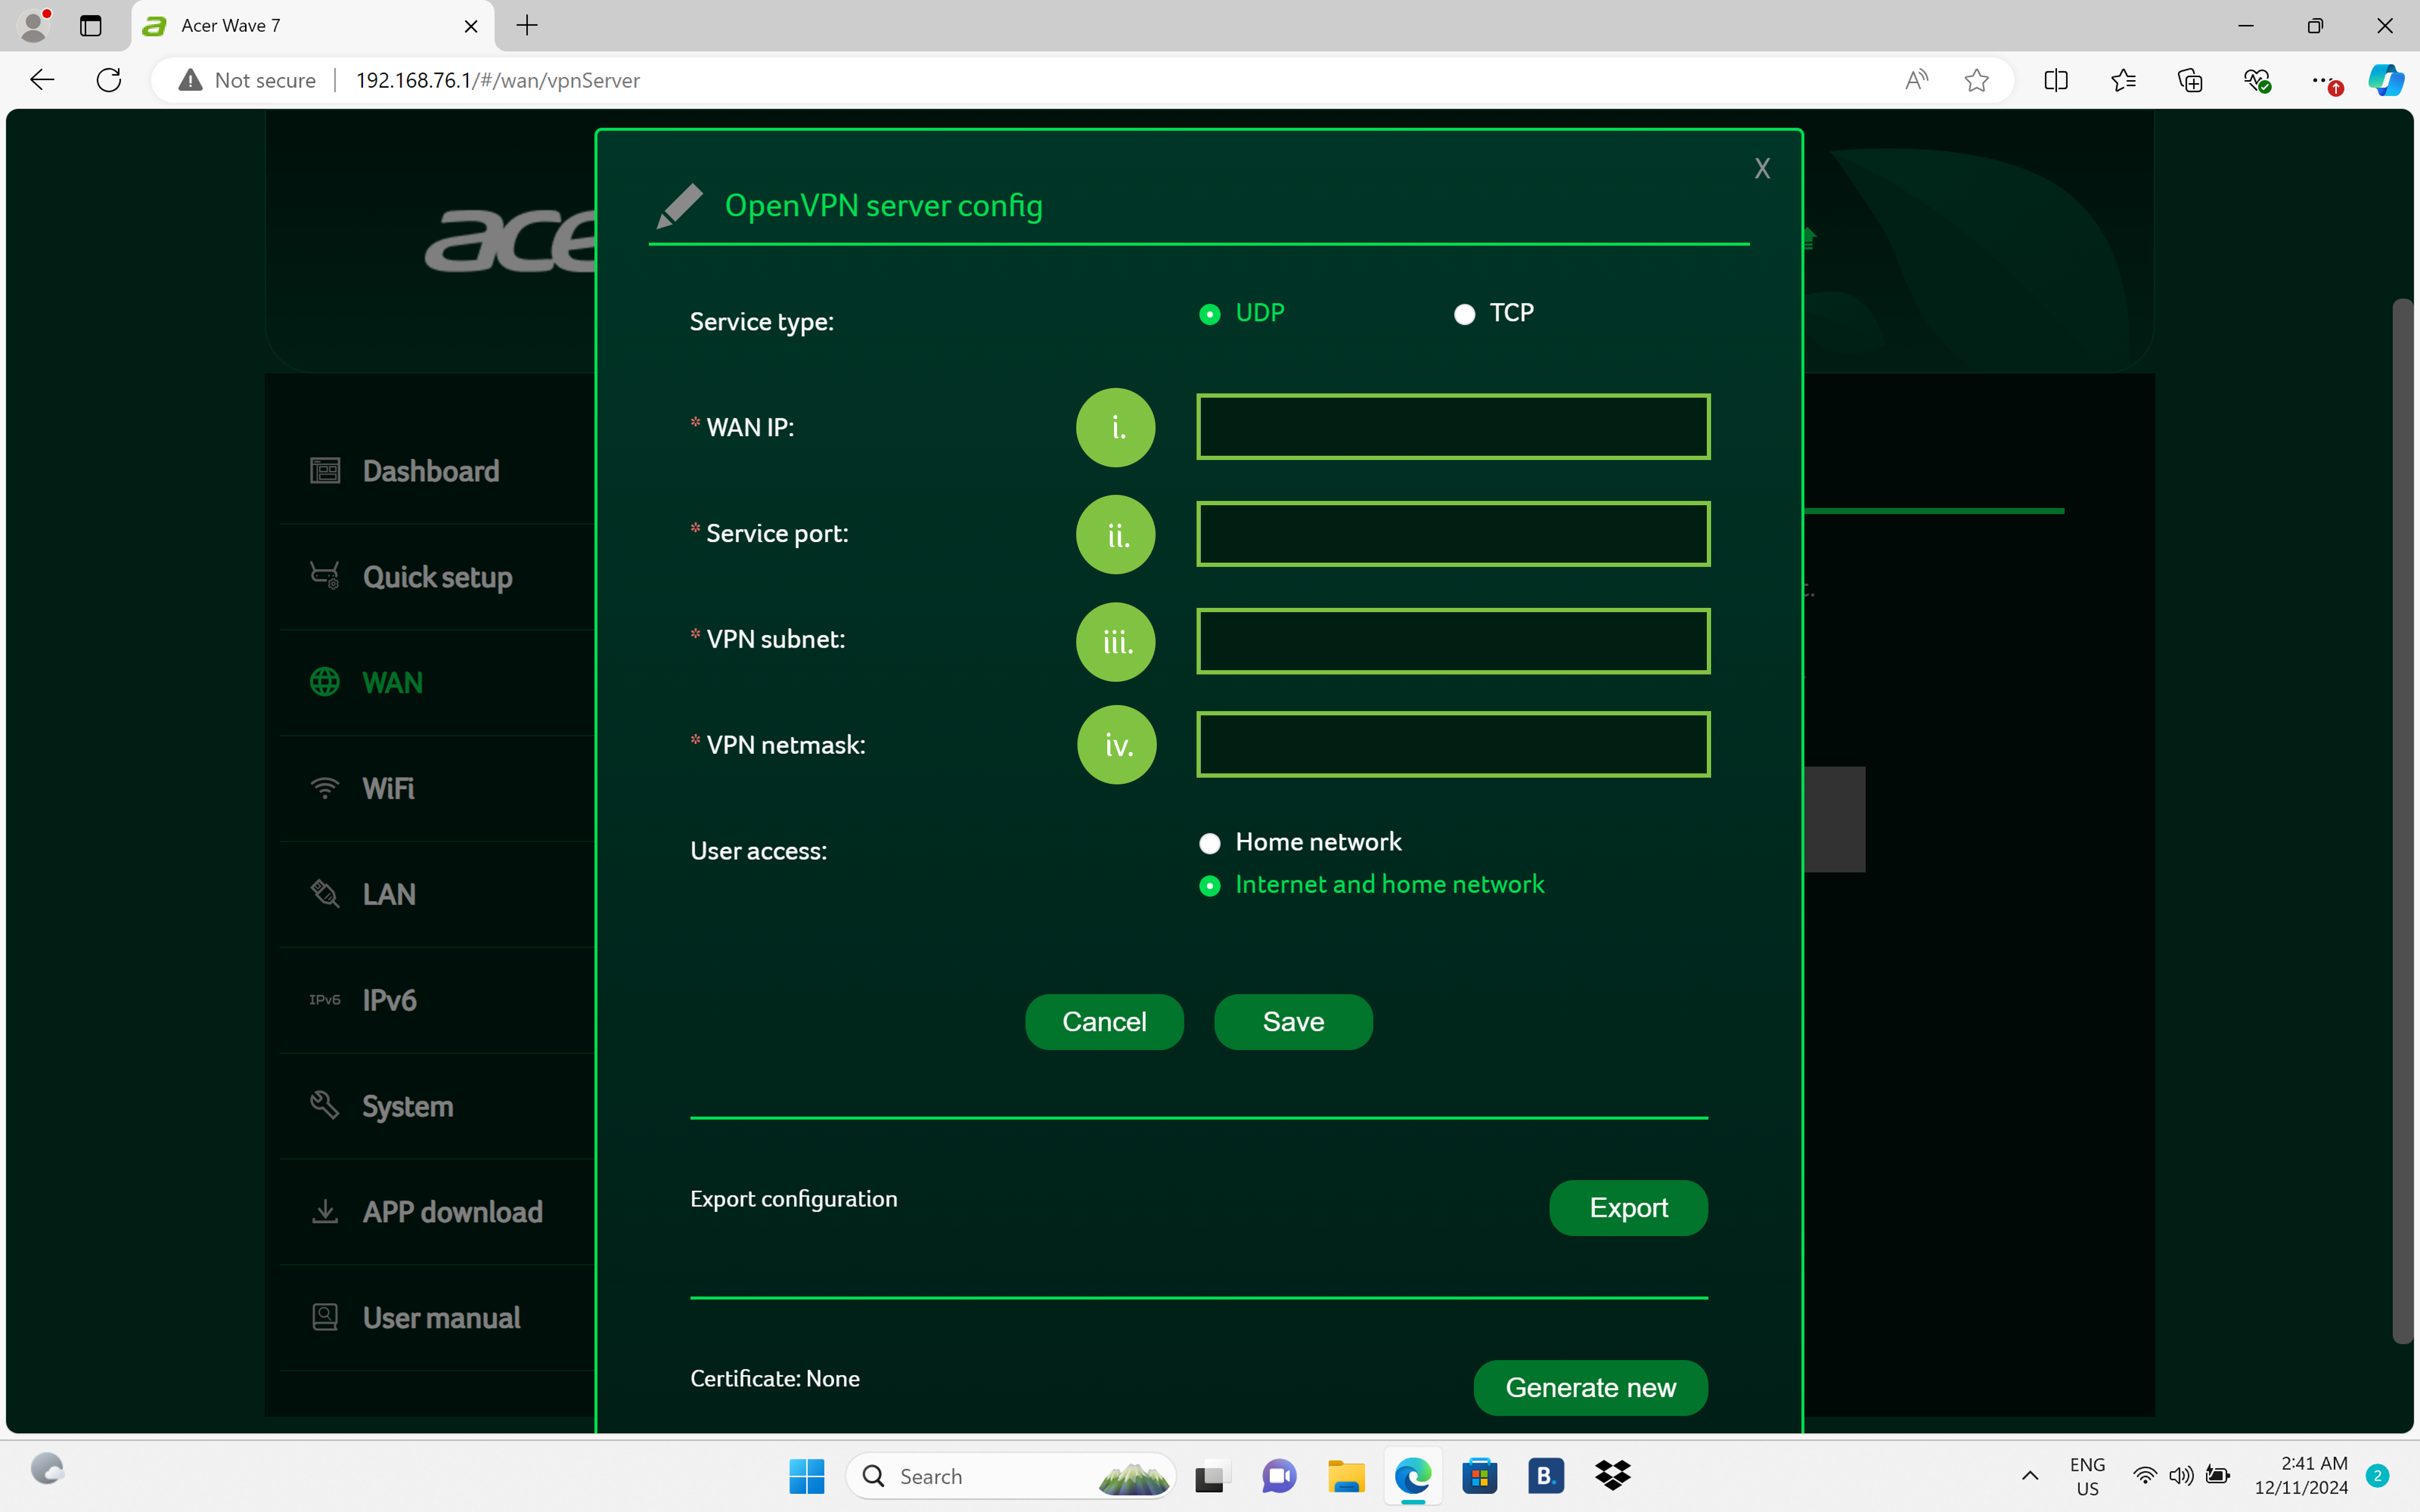Choose Internet and home network access
The image size is (2420, 1512).
[x=1210, y=886]
